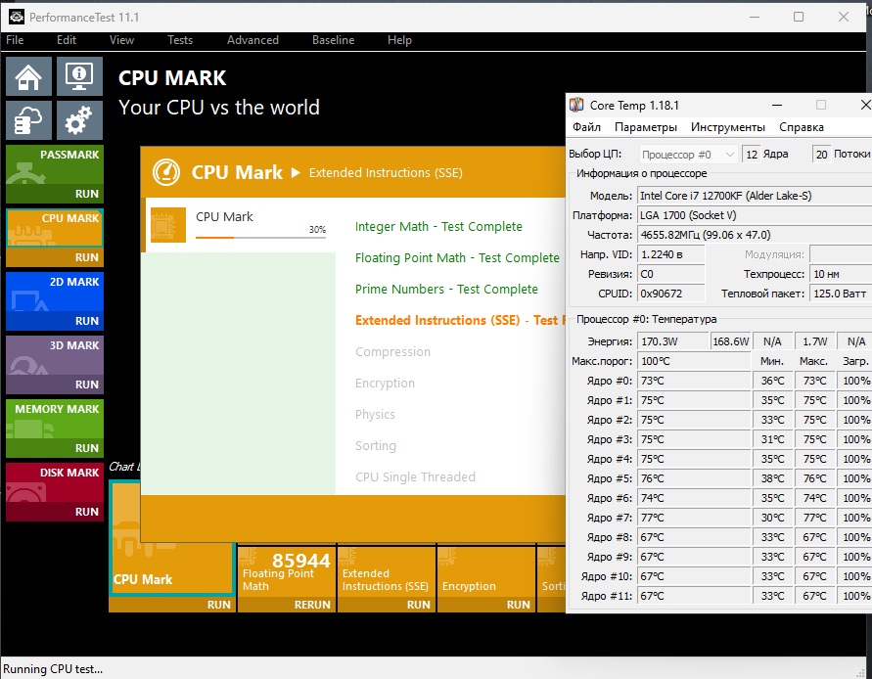This screenshot has width=872, height=679.
Task: Open the Processor #0 selection dropdown
Action: tap(689, 155)
